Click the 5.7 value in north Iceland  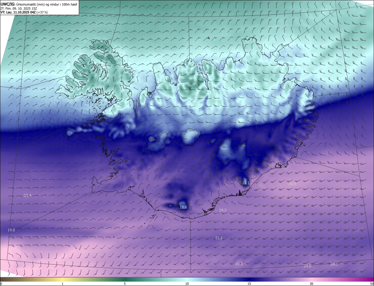pos(198,85)
